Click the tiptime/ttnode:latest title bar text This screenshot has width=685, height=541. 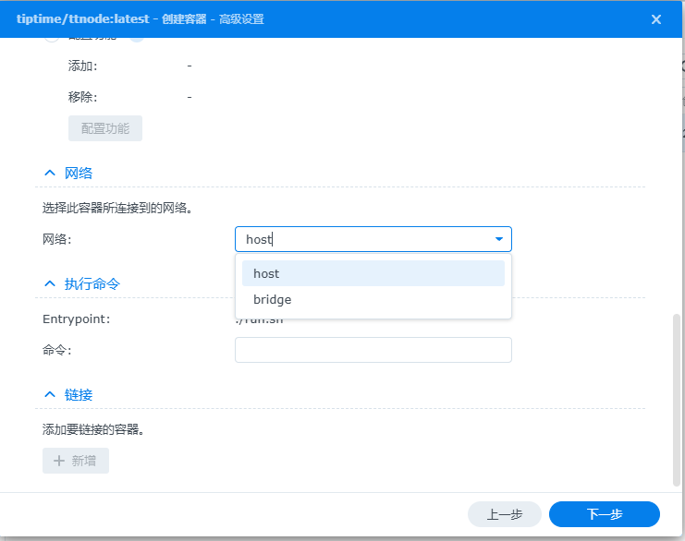[x=91, y=19]
